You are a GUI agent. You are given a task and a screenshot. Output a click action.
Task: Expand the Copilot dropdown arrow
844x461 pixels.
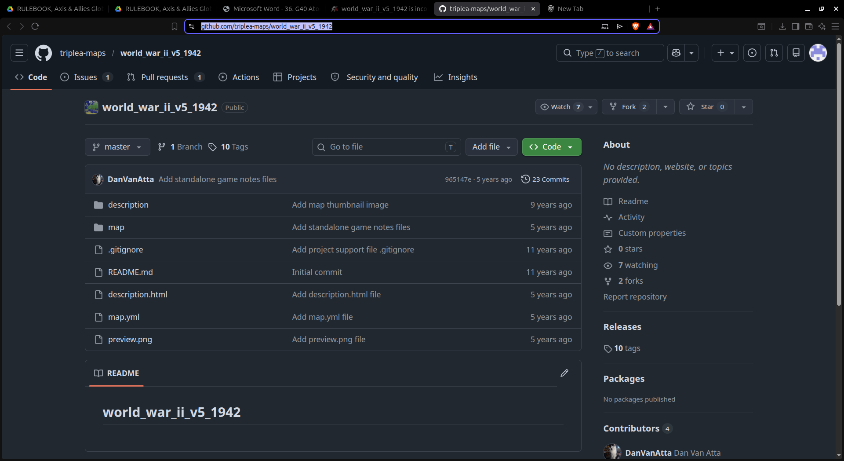[x=691, y=53]
